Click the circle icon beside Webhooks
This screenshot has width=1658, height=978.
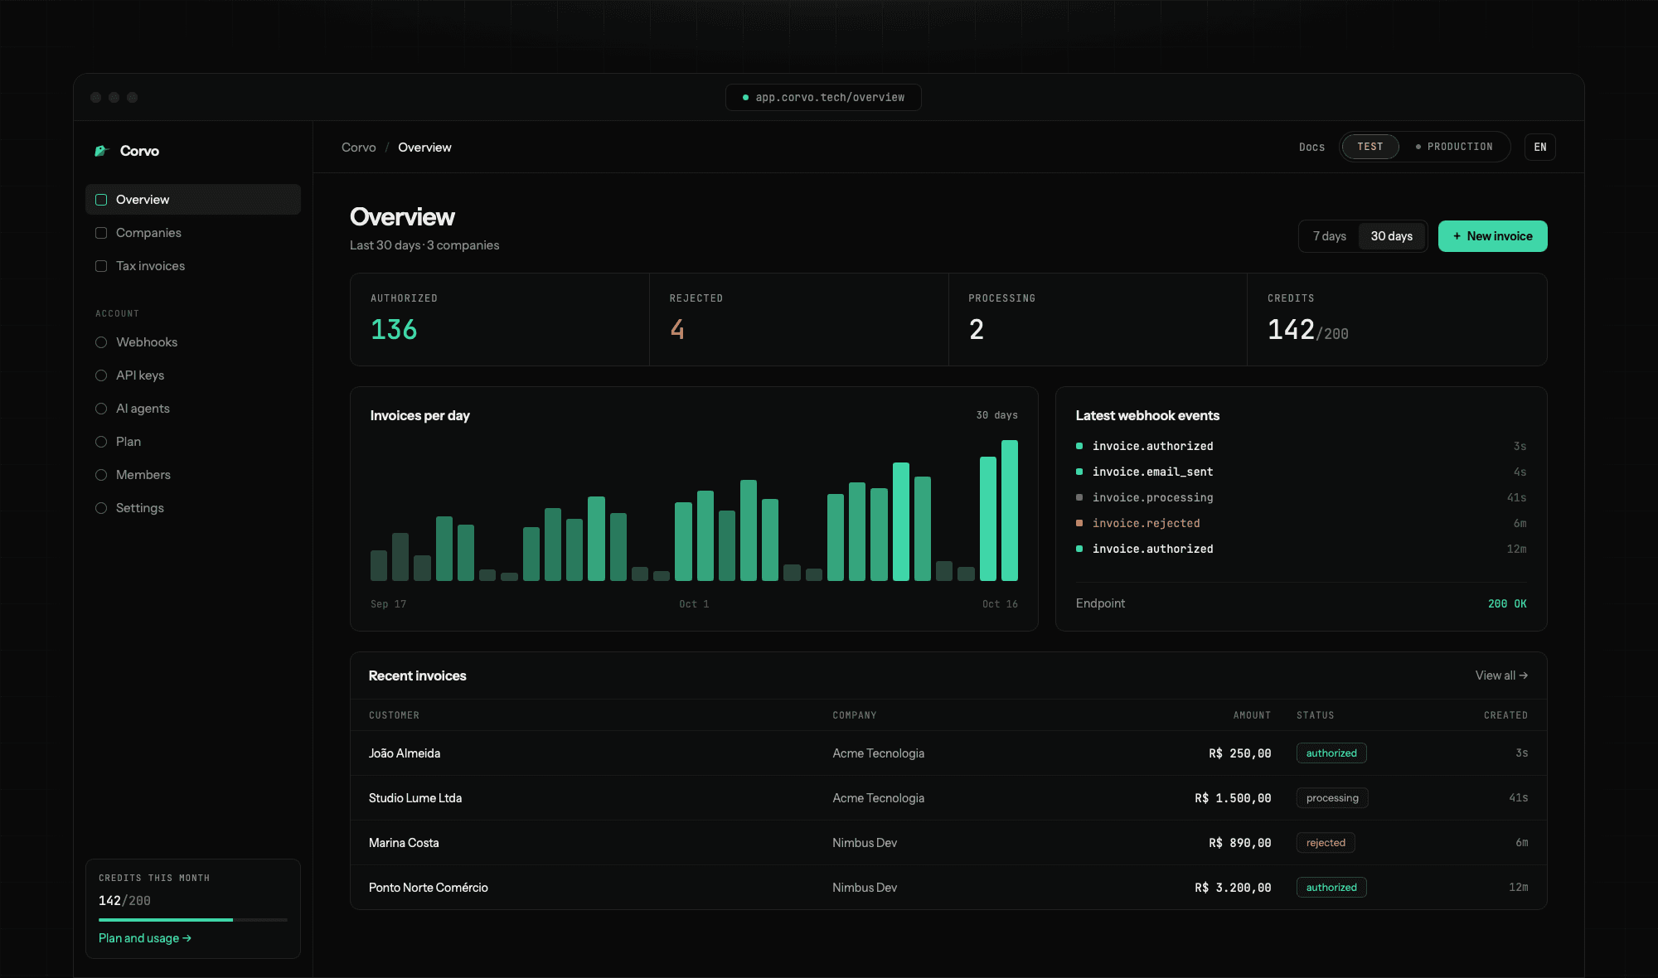coord(101,342)
